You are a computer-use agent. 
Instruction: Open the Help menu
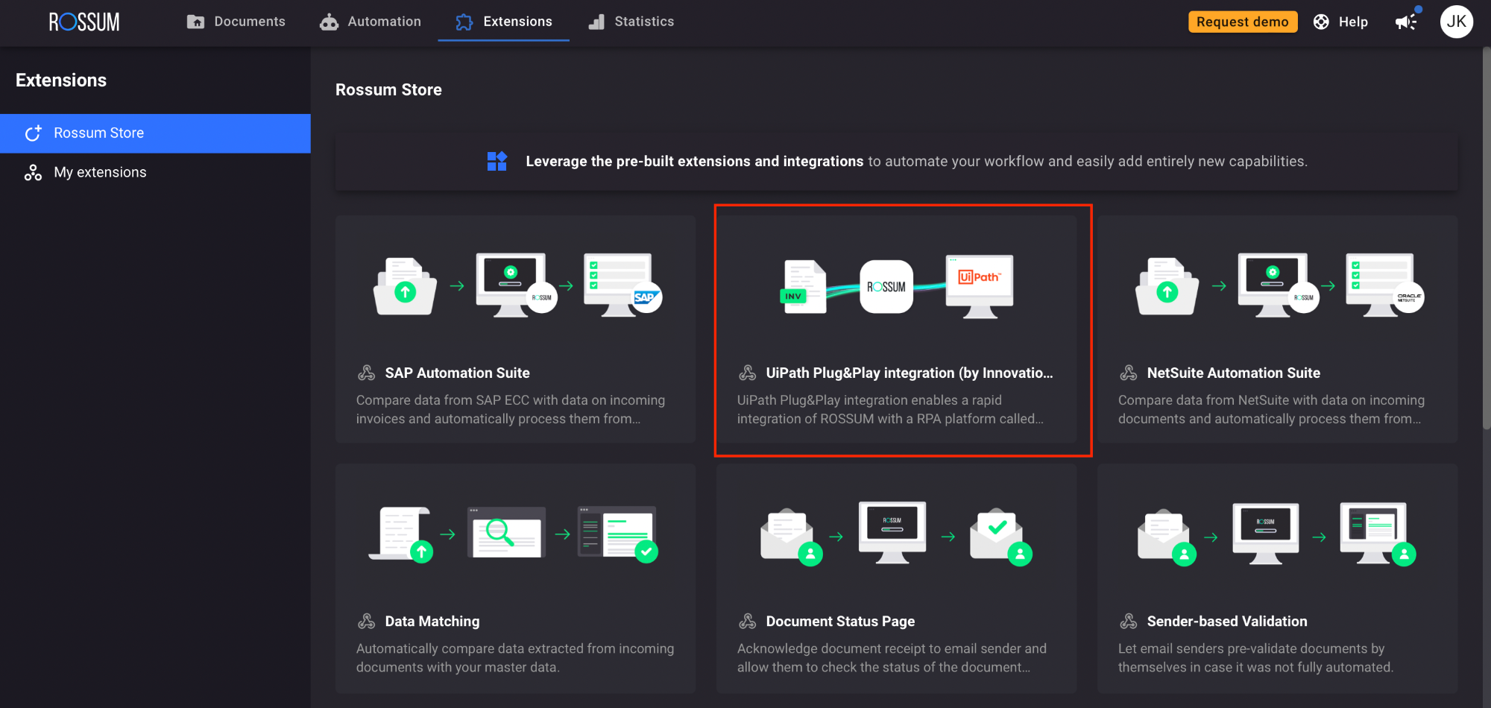1340,22
